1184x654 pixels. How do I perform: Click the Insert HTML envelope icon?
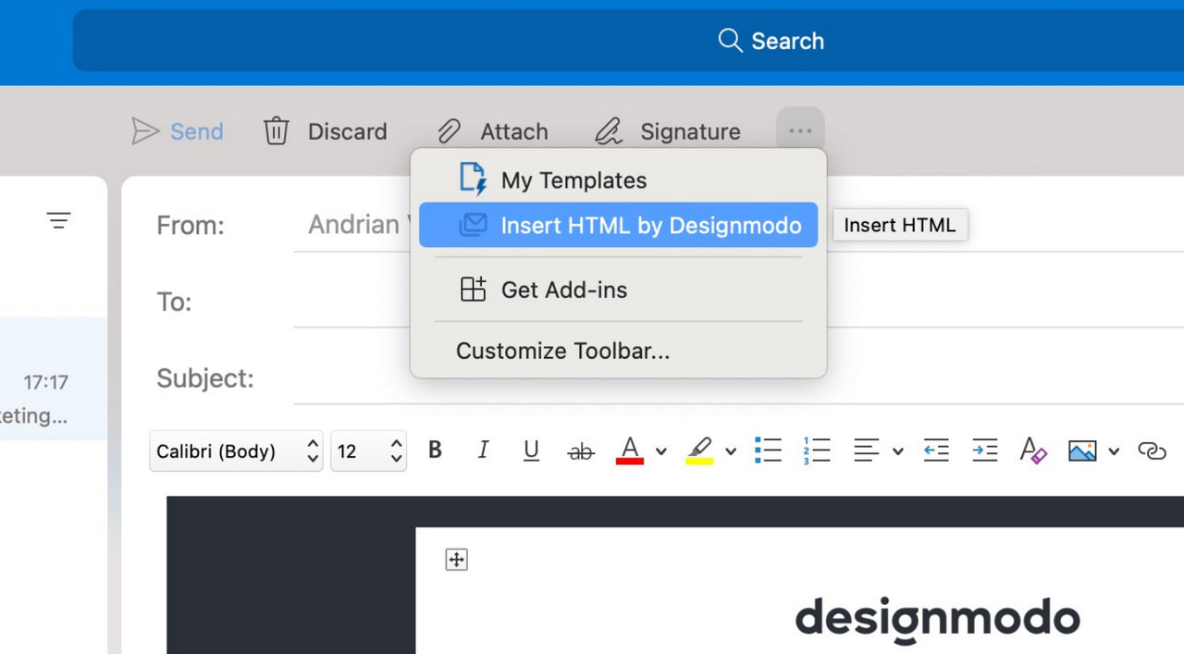[473, 225]
